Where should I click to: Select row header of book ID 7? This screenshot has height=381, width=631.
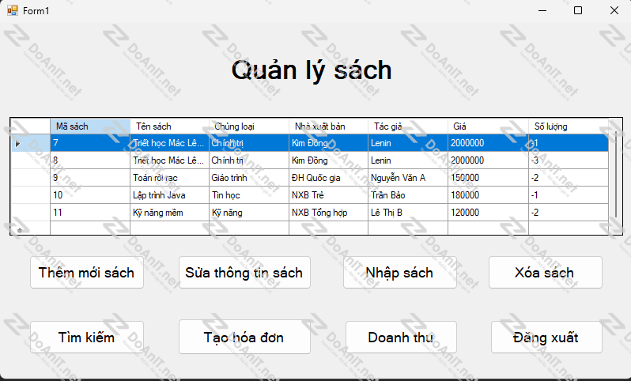coord(30,143)
